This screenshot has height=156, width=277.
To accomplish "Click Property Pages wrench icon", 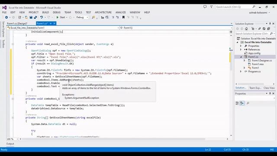I will pyautogui.click(x=248, y=103).
